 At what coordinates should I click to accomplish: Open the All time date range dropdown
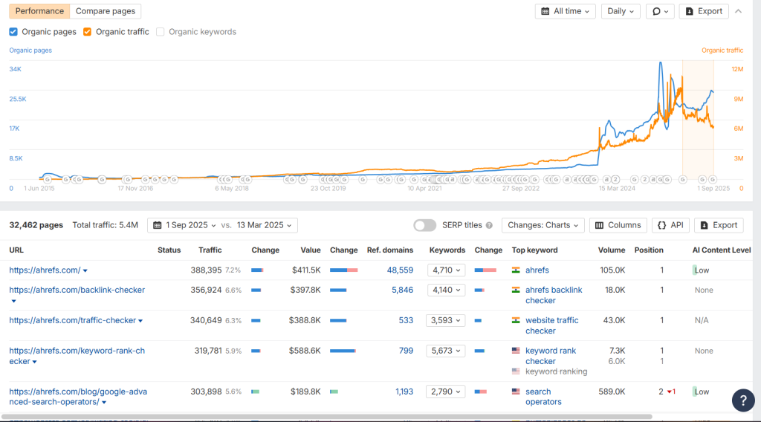click(x=565, y=11)
